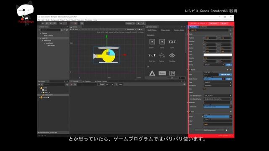Open the Project menu
Screen dimensions: 269x151
click(63, 20)
